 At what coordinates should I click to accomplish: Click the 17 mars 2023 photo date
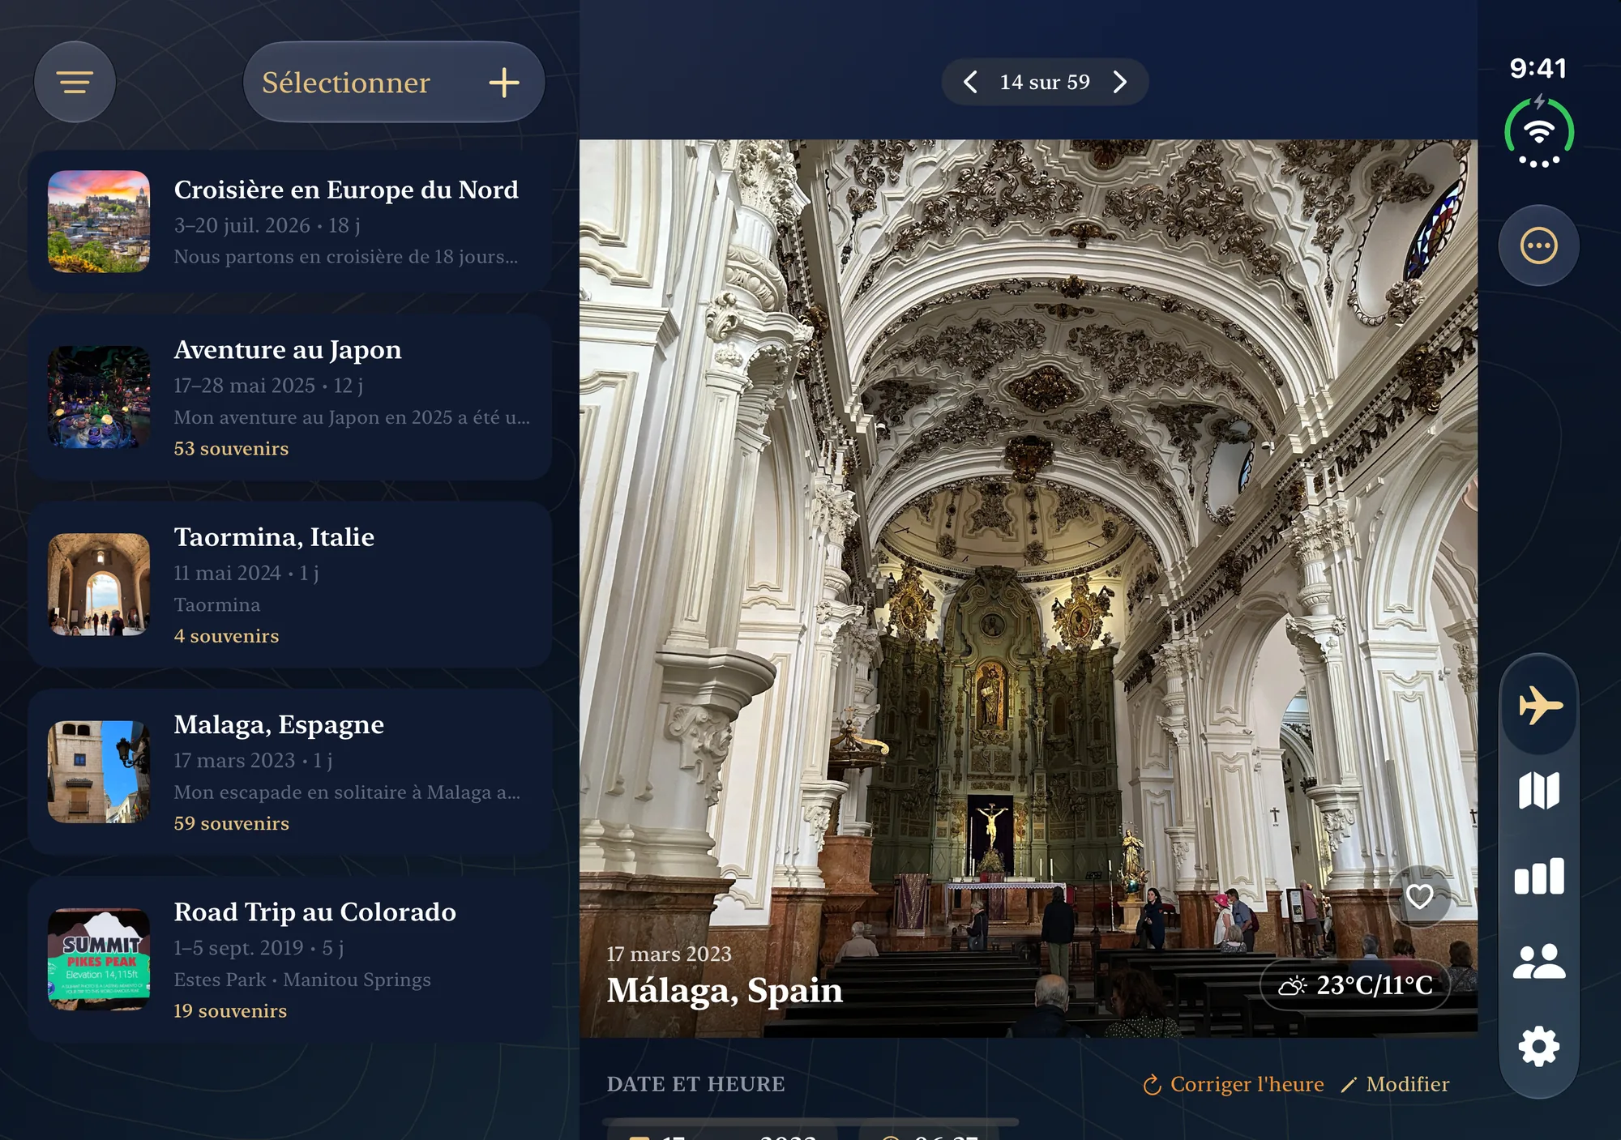(x=669, y=954)
